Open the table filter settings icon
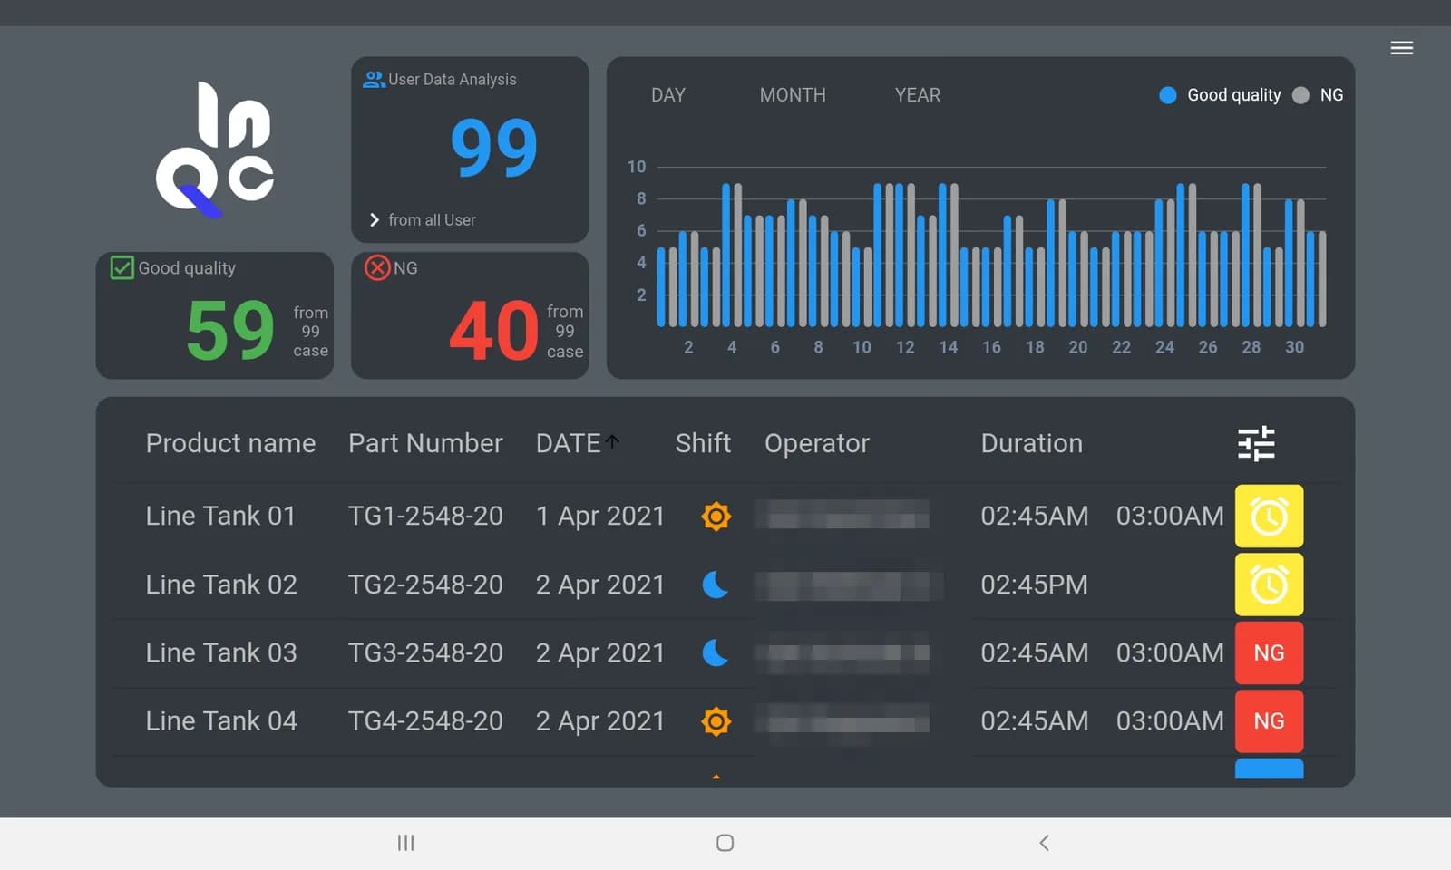The width and height of the screenshot is (1451, 870). coord(1256,443)
